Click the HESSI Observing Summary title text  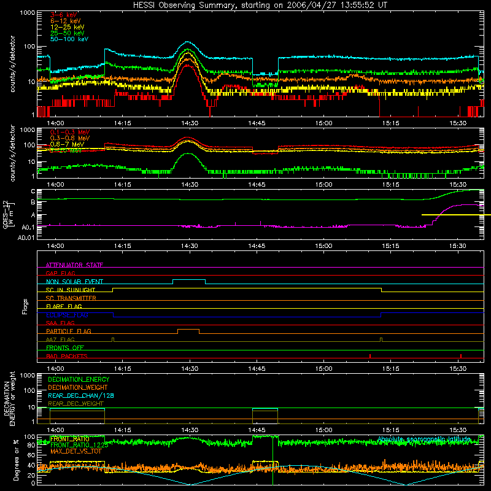tap(260, 6)
